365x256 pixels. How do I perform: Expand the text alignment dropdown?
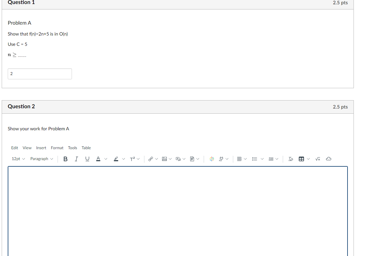[x=245, y=159]
